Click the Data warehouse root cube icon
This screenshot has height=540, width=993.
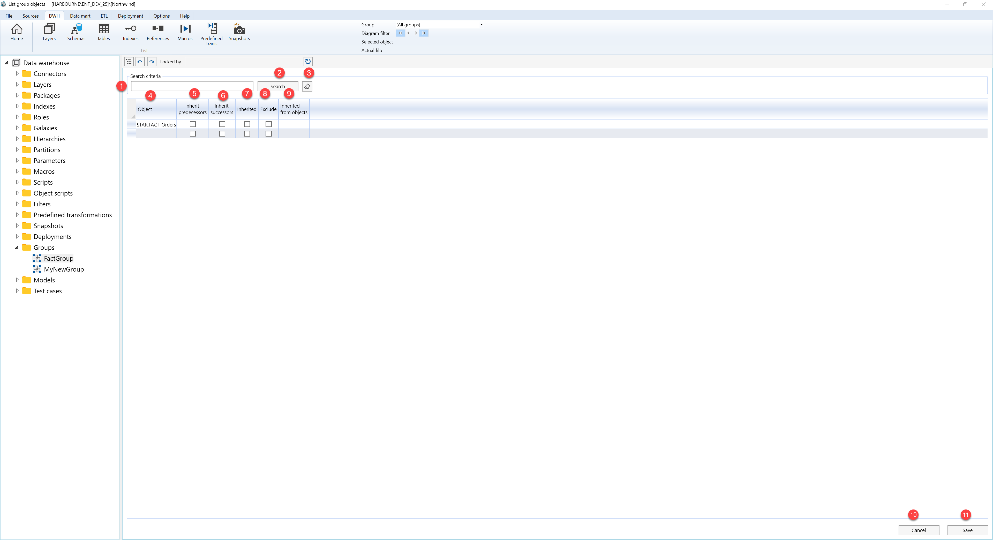16,62
